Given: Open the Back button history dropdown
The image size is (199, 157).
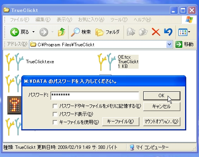Looking at the screenshot, I should (33, 32).
